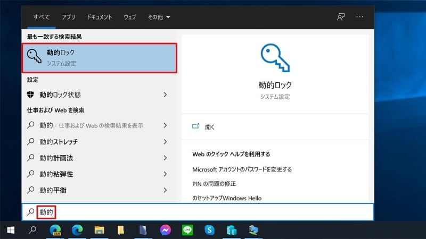Switch to the ウェブ tab
Viewport: 426px width, 239px height.
click(130, 17)
